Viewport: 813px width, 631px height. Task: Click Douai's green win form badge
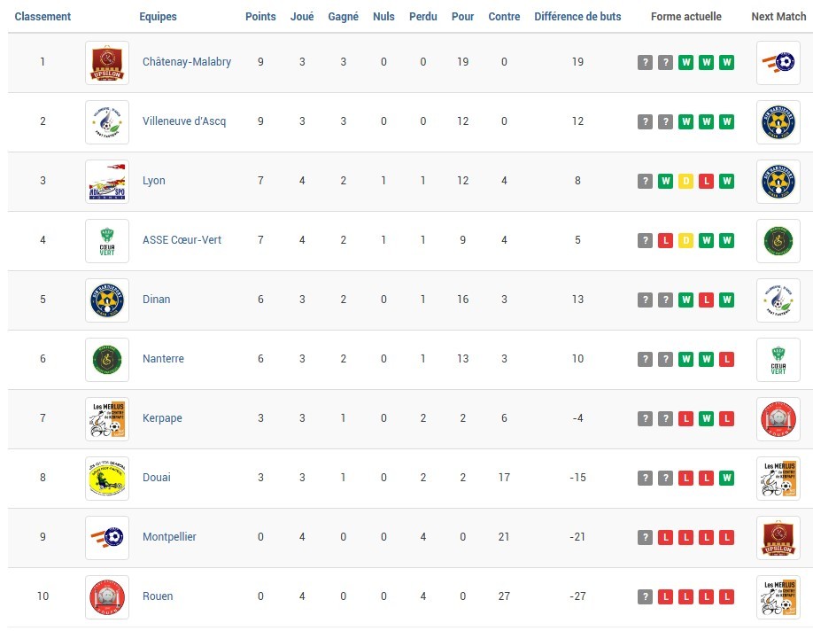click(727, 478)
